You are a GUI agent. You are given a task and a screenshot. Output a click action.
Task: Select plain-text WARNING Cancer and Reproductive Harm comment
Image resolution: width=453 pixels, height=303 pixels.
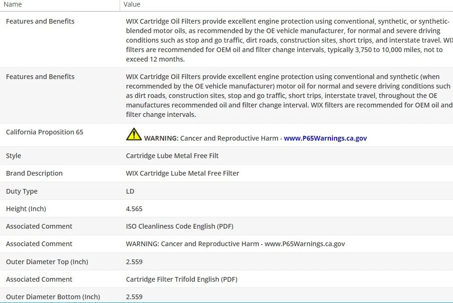[x=235, y=244]
